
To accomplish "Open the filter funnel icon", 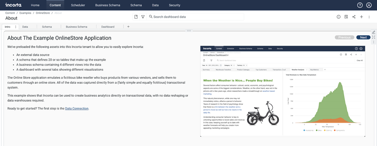I will pyautogui.click(x=143, y=17).
